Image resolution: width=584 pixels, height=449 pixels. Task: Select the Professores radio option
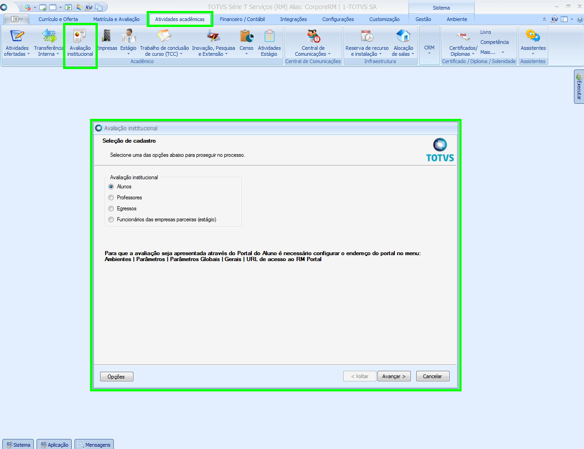coord(111,198)
